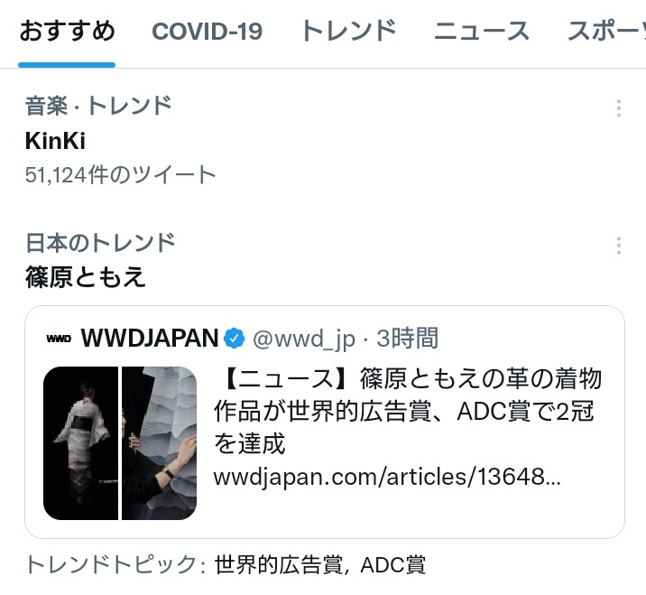Open the スポーツ tab
Viewport: 646px width, 595px height.
click(x=606, y=32)
